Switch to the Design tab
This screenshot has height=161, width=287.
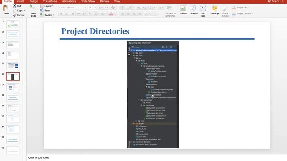coord(34,1)
